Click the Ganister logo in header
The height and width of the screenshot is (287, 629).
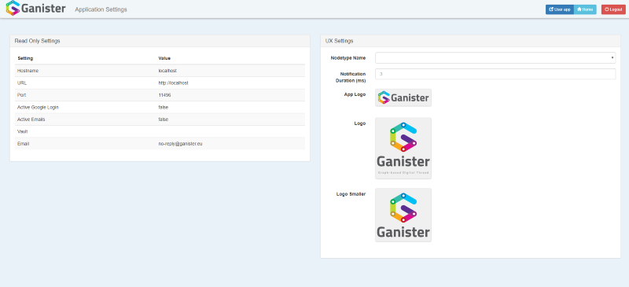tap(35, 8)
